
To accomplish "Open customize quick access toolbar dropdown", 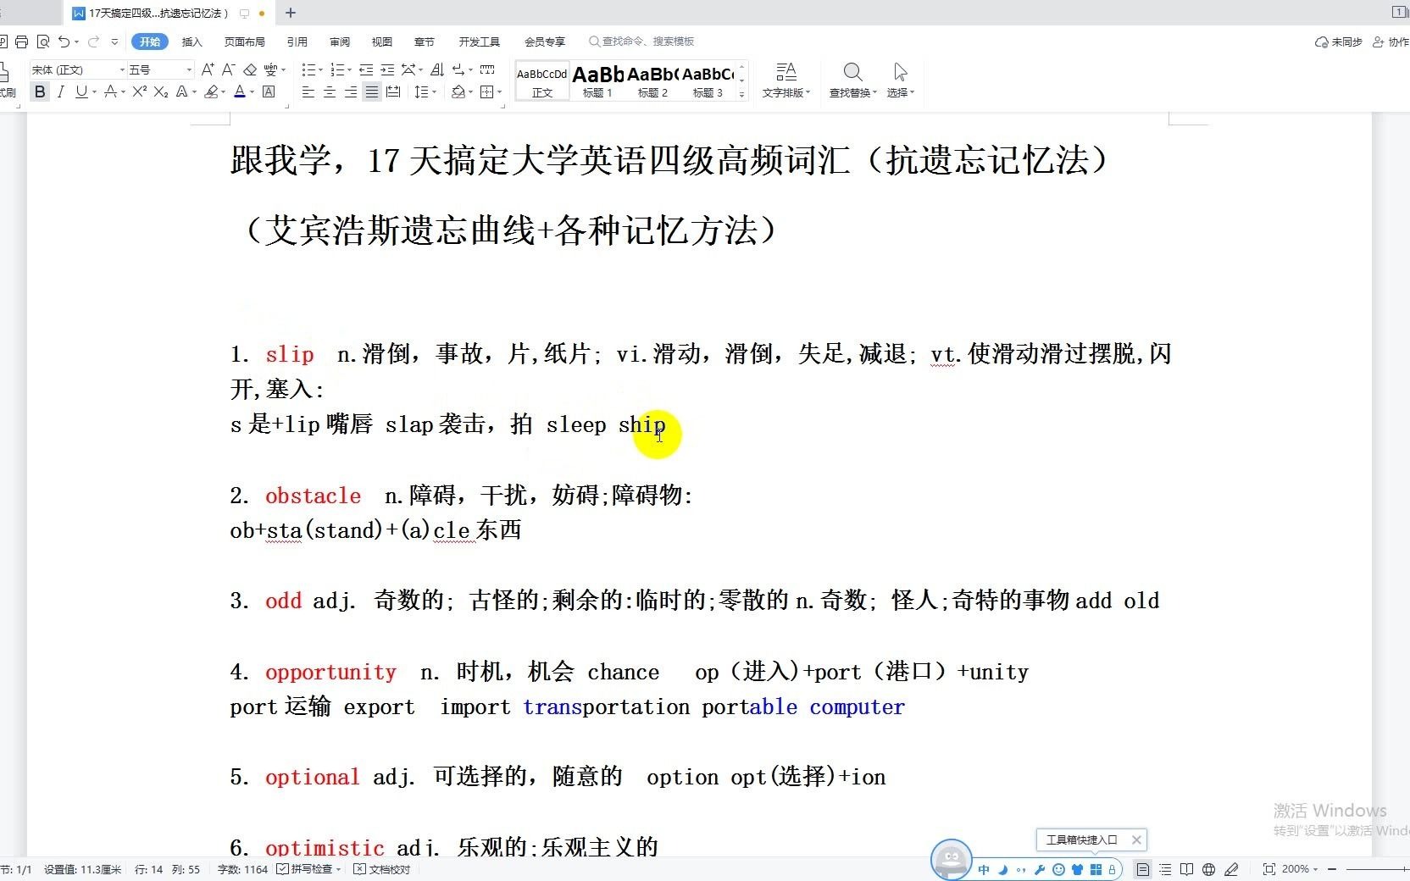I will click(115, 42).
